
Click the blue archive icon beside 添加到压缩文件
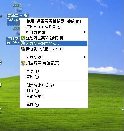(23, 44)
